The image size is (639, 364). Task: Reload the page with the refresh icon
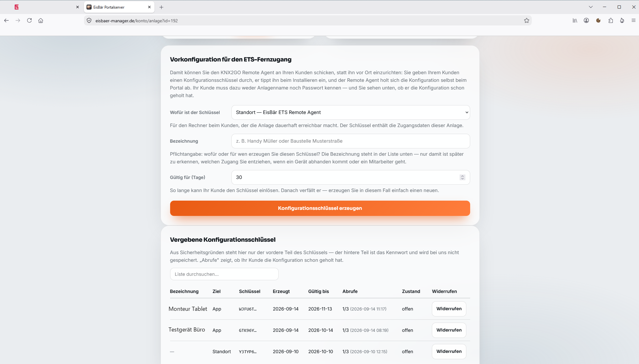29,20
